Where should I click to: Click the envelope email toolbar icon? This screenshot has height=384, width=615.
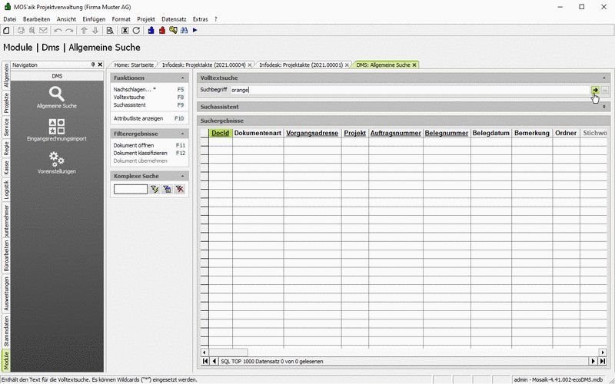point(43,30)
